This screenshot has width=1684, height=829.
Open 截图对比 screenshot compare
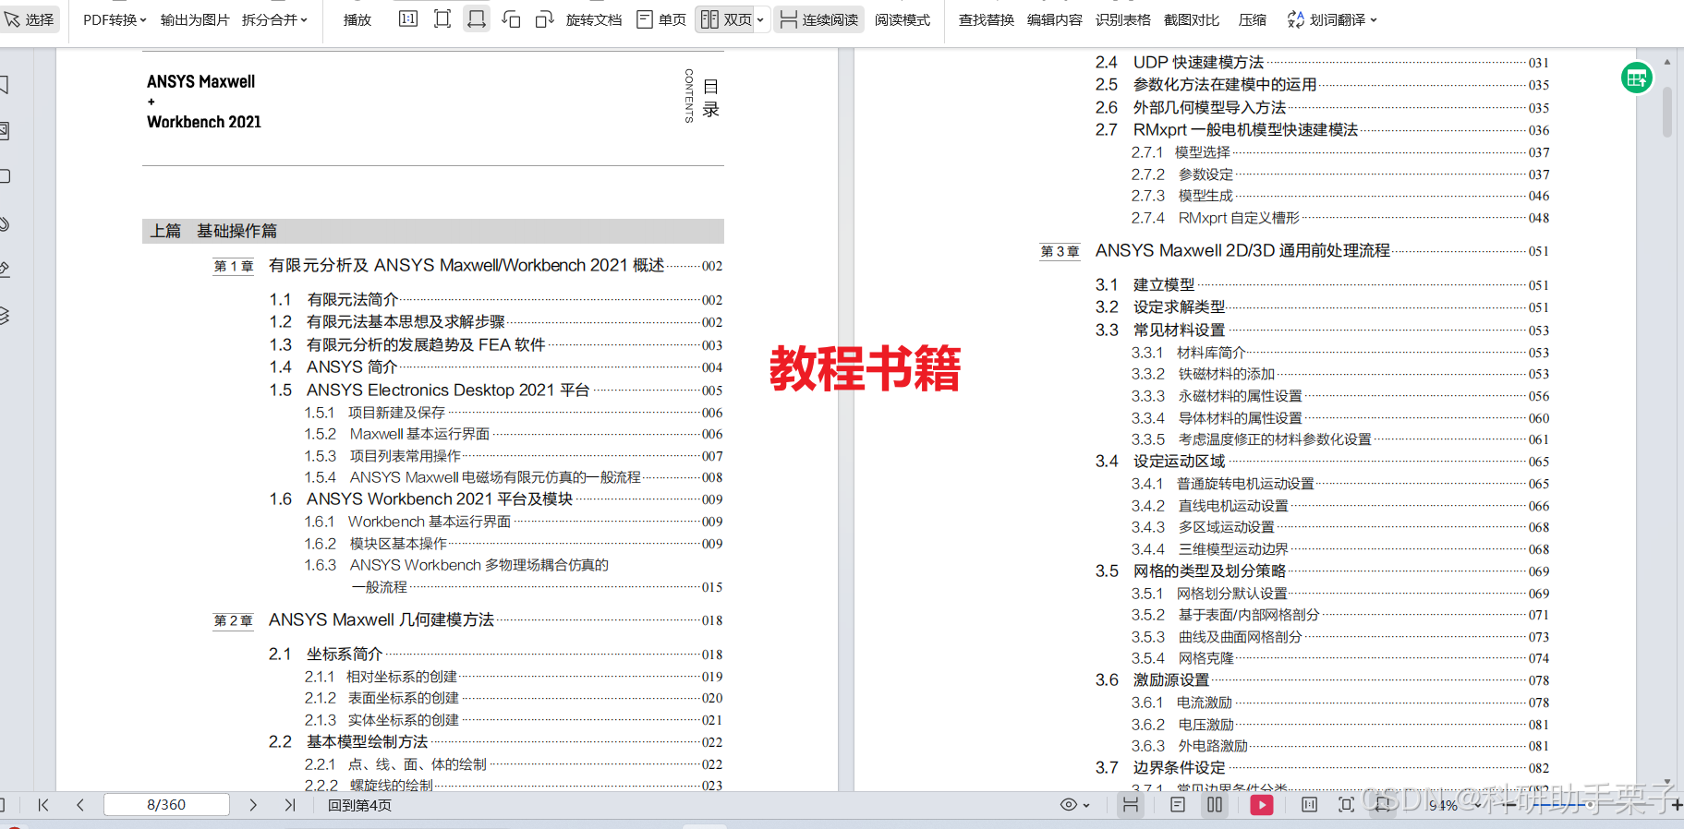tap(1192, 19)
